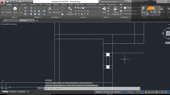
Task: Select the Rotate tool in Modify panel
Action: coord(35,8)
